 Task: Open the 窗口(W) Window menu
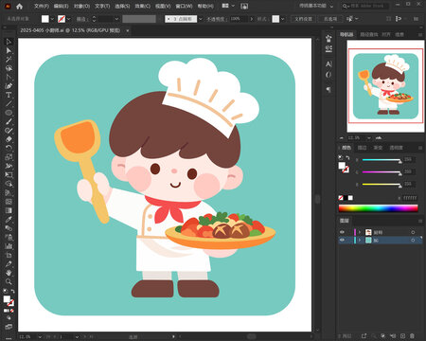[x=184, y=6]
